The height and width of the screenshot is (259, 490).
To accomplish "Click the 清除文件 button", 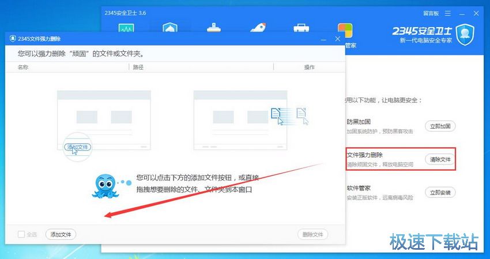I will coord(440,159).
